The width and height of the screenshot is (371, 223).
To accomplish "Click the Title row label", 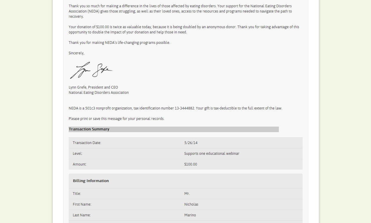I will coord(77,194).
